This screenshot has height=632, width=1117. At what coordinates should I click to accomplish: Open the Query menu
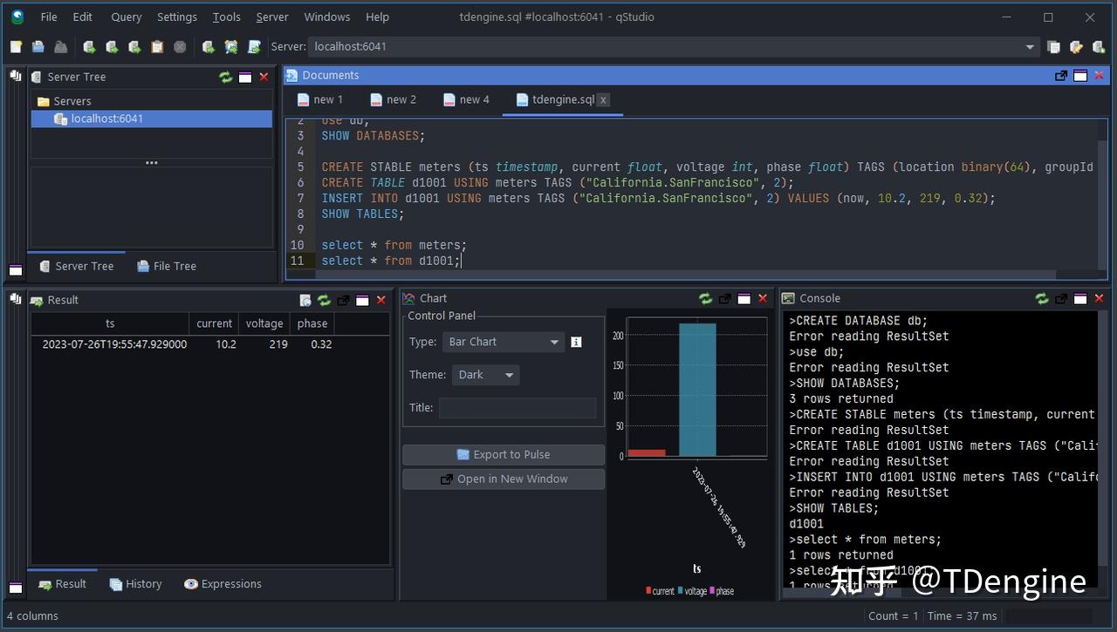[x=127, y=17]
